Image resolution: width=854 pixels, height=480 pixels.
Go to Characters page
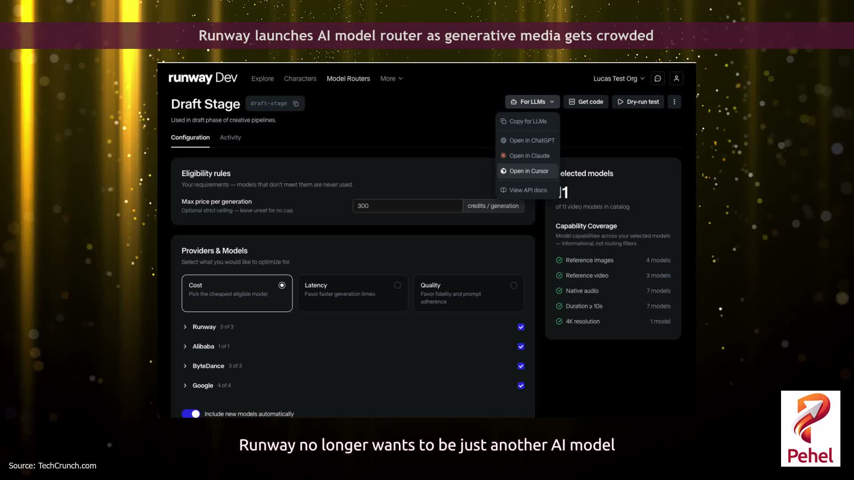coord(300,79)
